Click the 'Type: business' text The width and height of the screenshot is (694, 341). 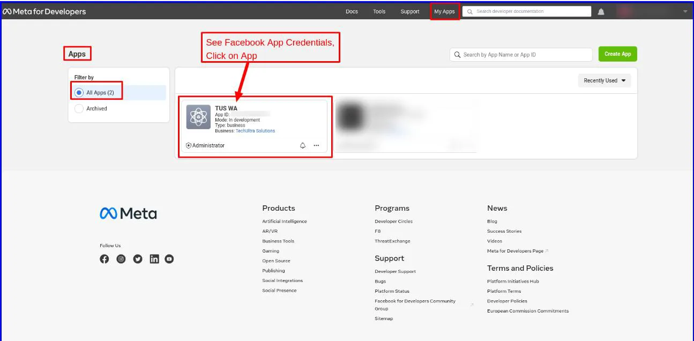230,125
